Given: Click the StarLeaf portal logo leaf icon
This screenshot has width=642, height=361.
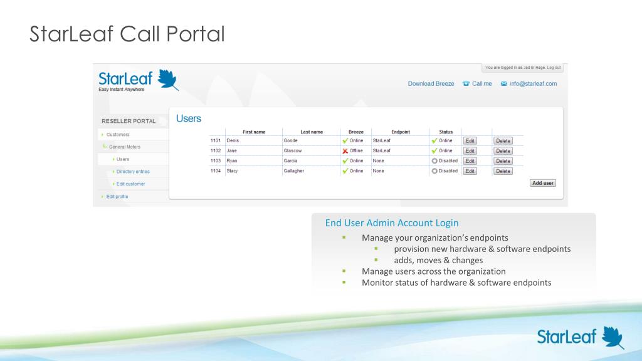Looking at the screenshot, I should pyautogui.click(x=168, y=80).
